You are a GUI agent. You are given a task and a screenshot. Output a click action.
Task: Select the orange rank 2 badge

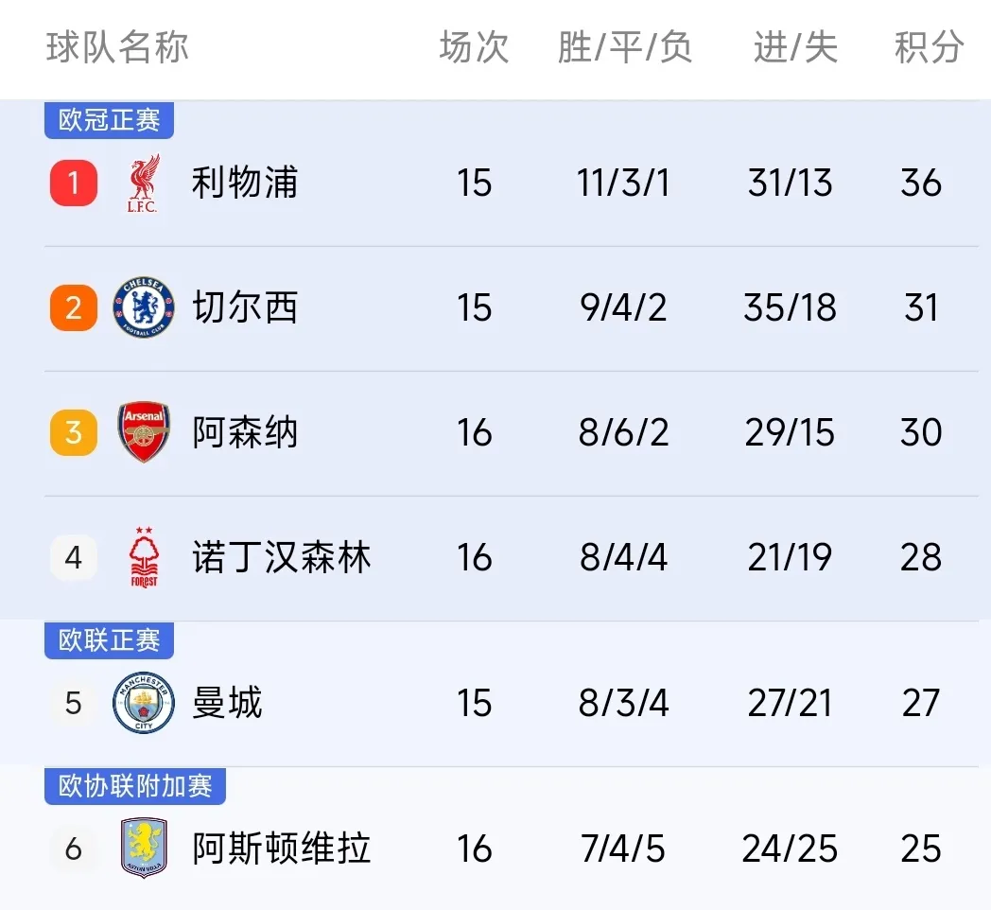click(x=74, y=308)
